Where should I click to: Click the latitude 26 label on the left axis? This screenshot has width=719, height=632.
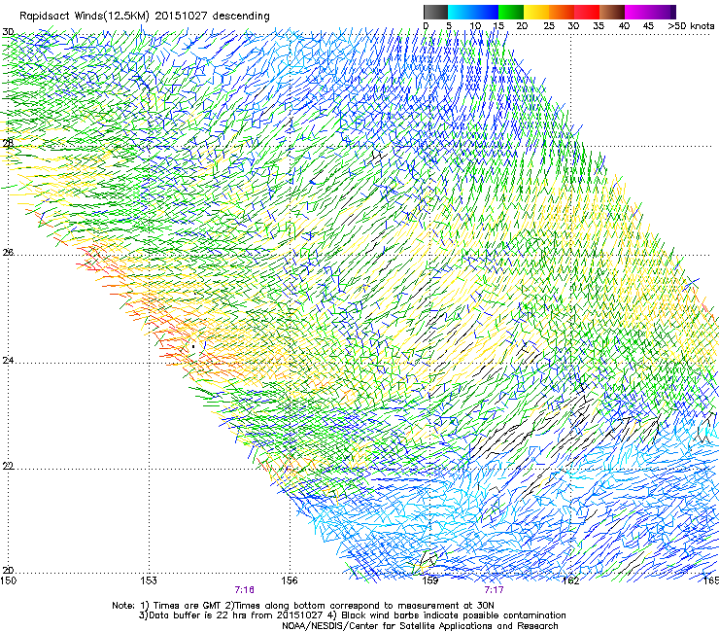click(8, 253)
